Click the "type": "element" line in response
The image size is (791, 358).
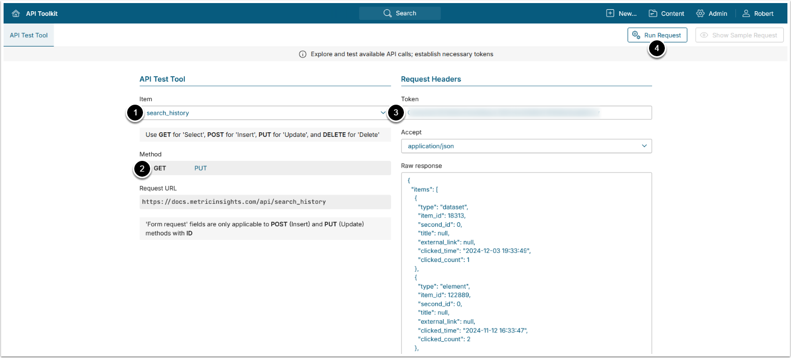[444, 286]
